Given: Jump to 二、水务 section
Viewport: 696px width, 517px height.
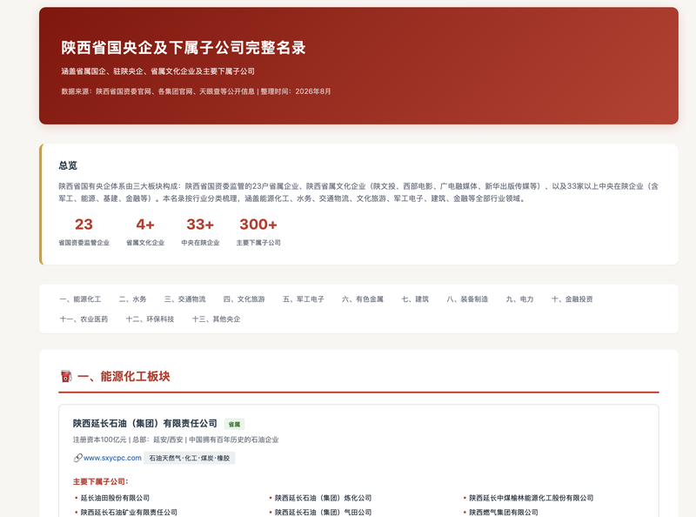Looking at the screenshot, I should pos(132,299).
